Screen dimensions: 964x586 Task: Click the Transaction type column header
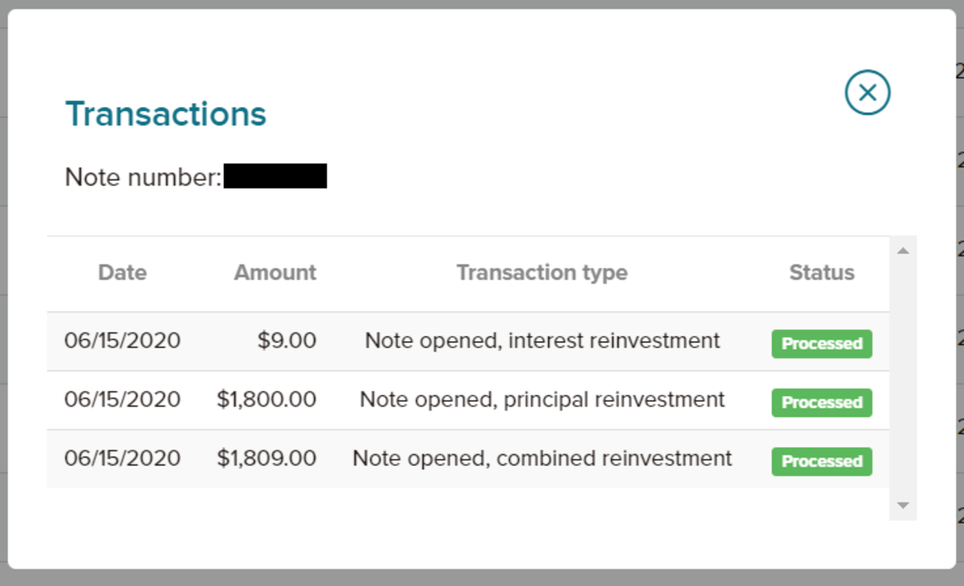pyautogui.click(x=541, y=273)
